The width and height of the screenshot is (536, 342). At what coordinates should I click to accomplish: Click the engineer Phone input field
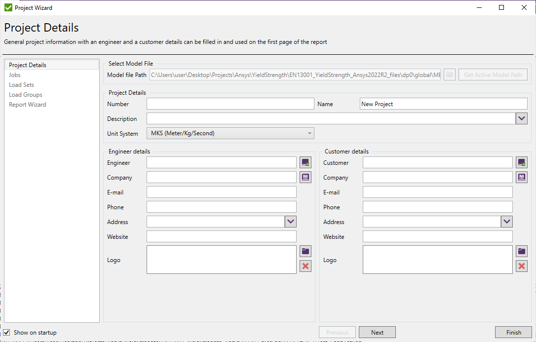(222, 207)
